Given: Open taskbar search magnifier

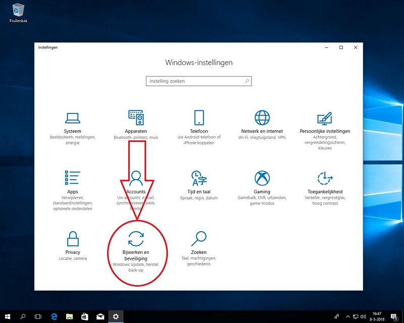Looking at the screenshot, I should pos(23,316).
